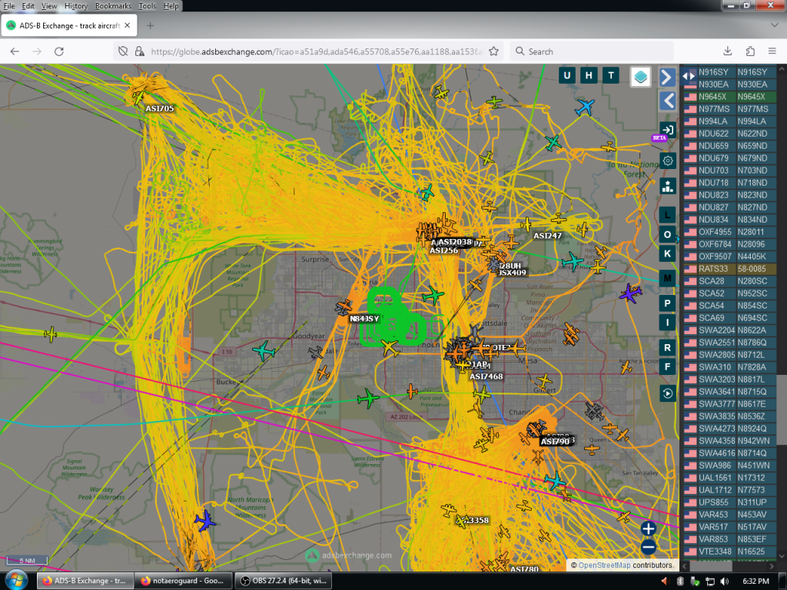The image size is (787, 590).
Task: Click the tracking protection shield icon
Action: coord(123,51)
